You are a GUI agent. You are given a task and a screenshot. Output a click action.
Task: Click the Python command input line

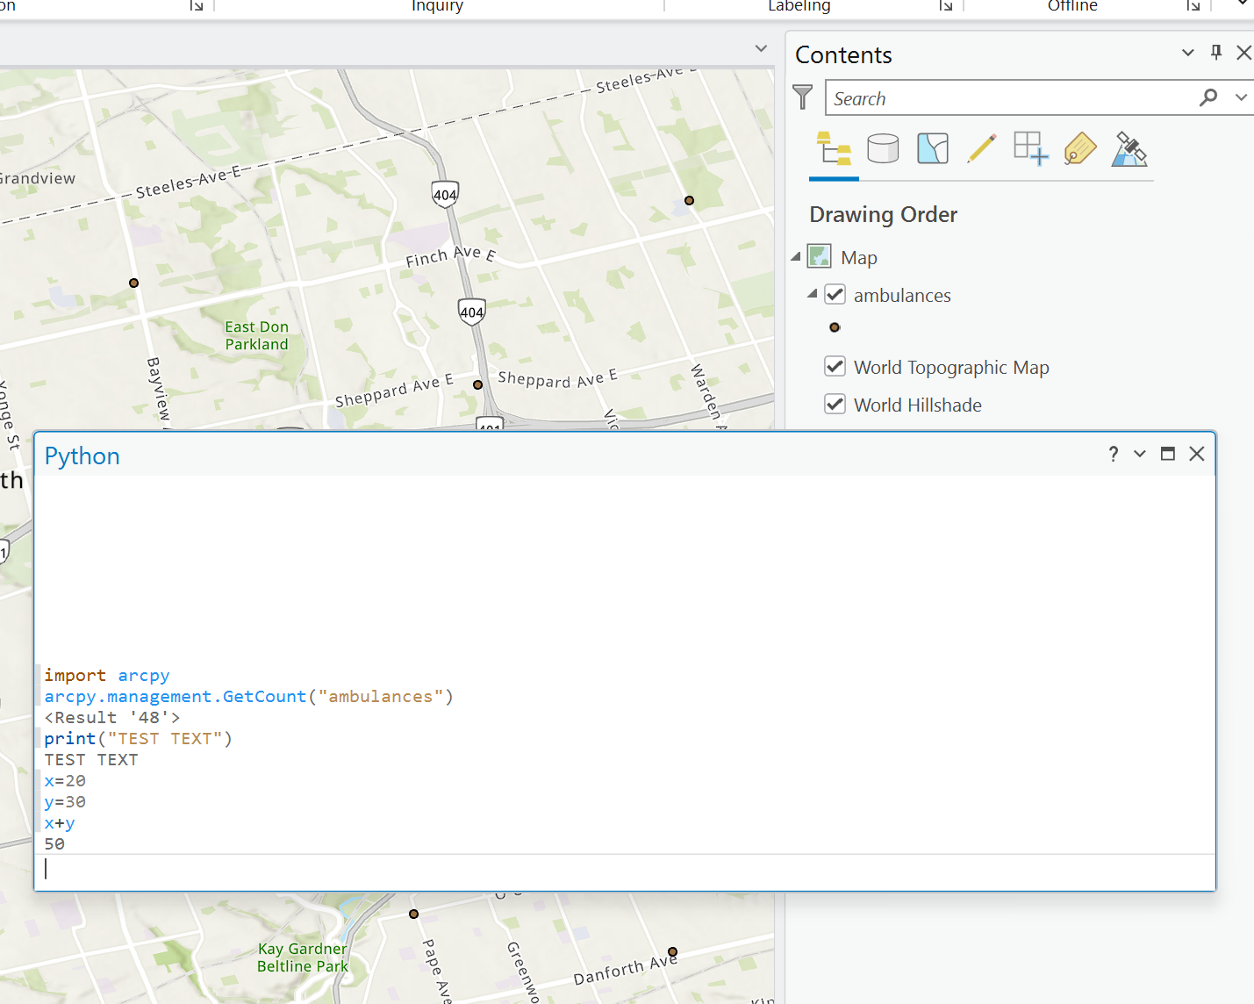[x=614, y=869]
